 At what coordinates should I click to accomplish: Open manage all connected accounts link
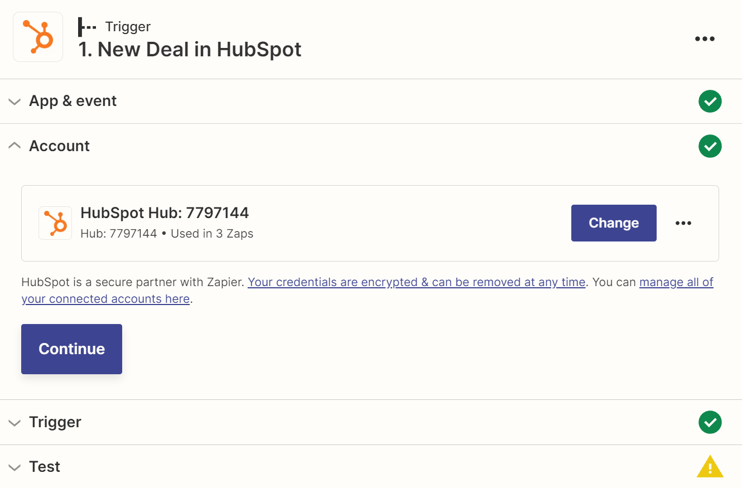pyautogui.click(x=368, y=291)
